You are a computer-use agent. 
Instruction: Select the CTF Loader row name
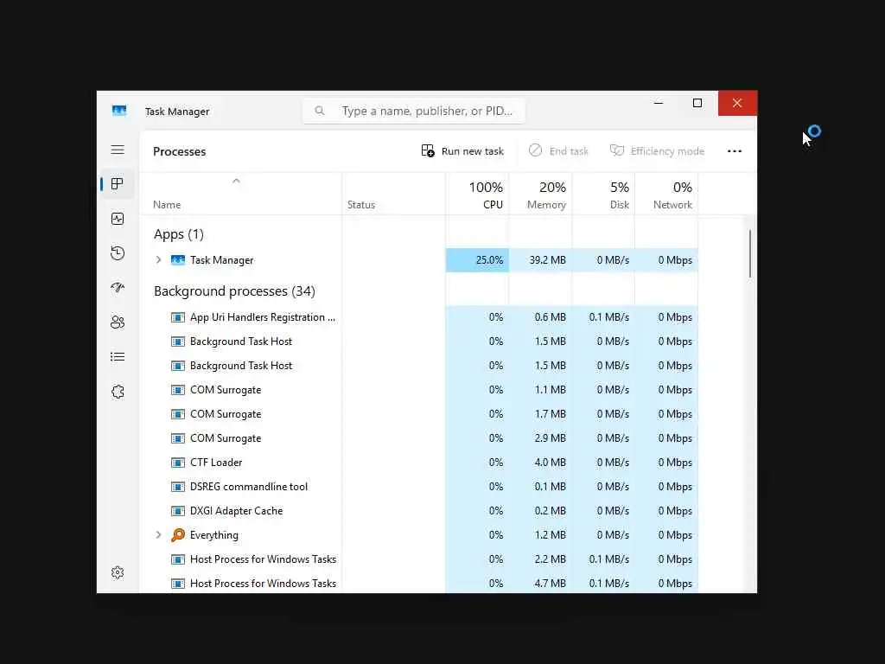pos(216,463)
